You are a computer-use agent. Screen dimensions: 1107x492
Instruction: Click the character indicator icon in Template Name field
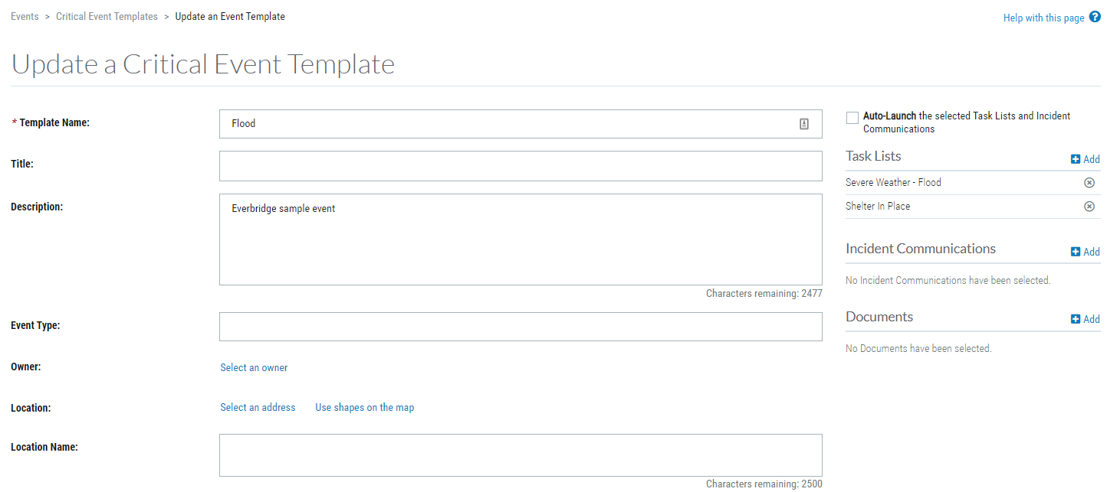(803, 123)
